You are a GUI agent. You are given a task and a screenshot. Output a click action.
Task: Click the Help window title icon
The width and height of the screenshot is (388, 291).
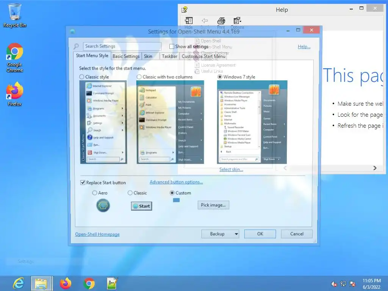(185, 9)
